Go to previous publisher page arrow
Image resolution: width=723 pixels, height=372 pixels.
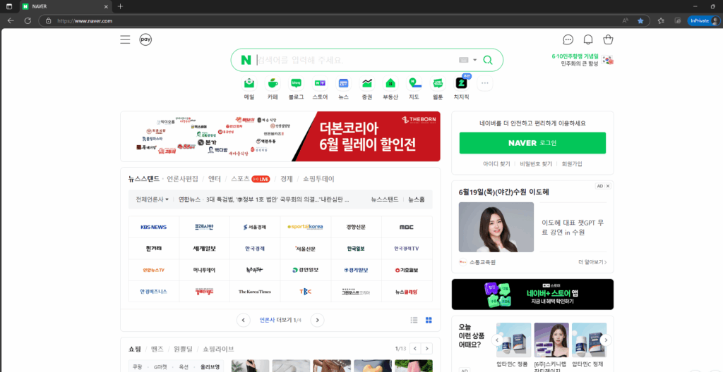click(244, 320)
